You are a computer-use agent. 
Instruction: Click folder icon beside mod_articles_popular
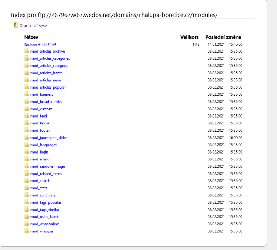click(x=27, y=87)
